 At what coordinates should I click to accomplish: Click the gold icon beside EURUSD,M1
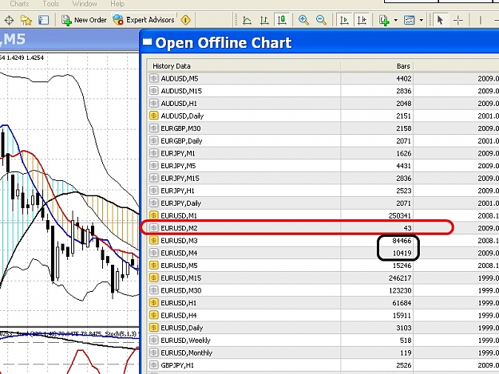click(x=154, y=215)
